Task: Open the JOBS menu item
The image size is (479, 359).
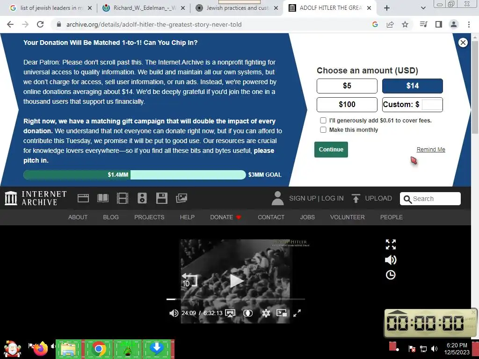Action: 307,217
